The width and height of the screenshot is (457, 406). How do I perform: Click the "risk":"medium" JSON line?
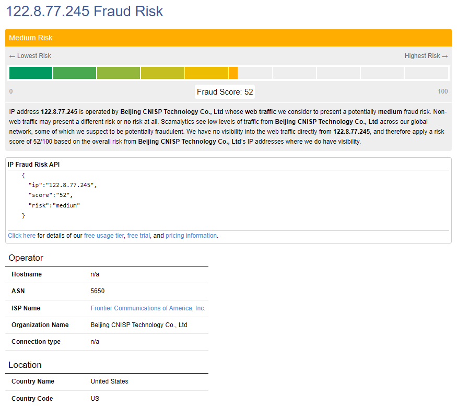54,205
